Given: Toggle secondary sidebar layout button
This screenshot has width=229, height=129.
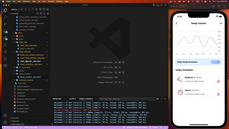Looking at the screenshot, I should (x=162, y=5).
